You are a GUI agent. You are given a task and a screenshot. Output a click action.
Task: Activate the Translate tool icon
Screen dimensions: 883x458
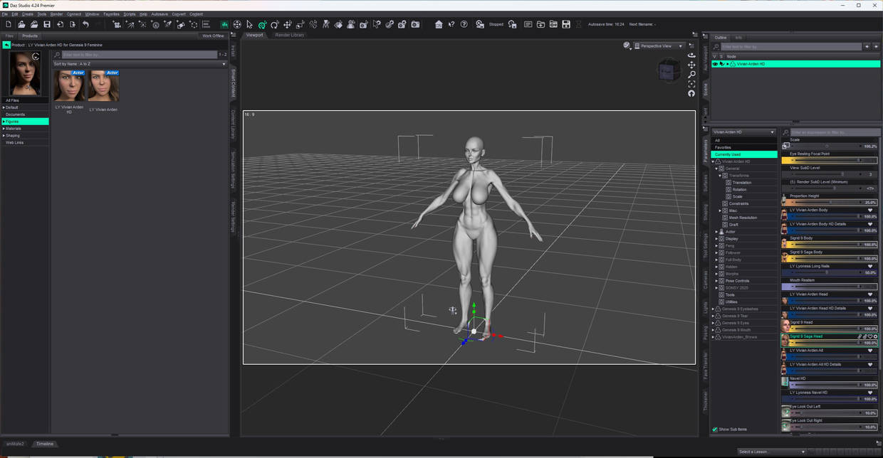(288, 24)
